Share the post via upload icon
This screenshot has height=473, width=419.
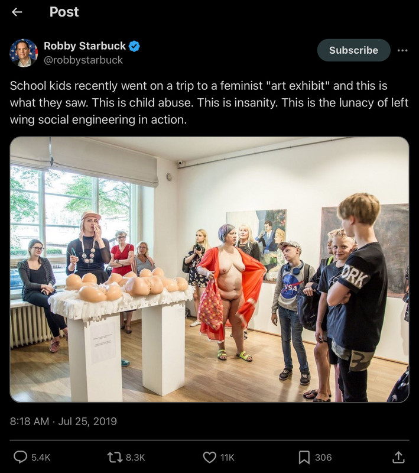(398, 456)
